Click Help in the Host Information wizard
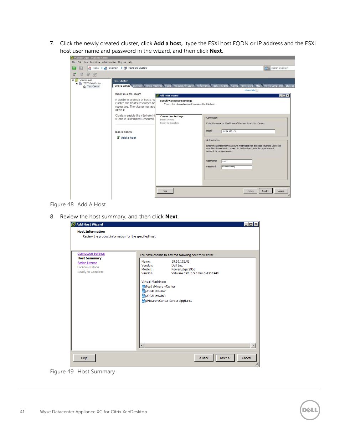The height and width of the screenshot is (440, 340). [84, 358]
